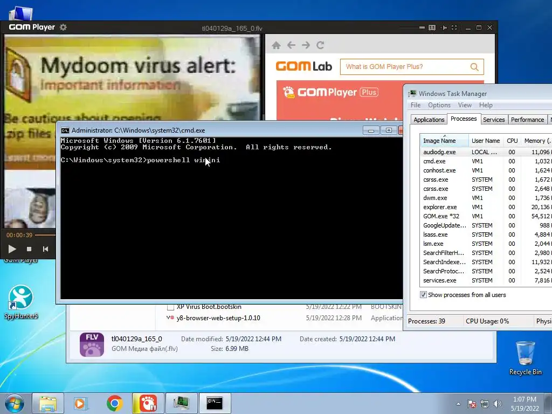
Task: Stop playback in GOM Player
Action: tap(29, 249)
